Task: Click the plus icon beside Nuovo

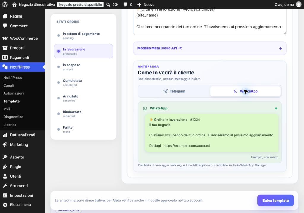Action: pyautogui.click(x=139, y=4)
